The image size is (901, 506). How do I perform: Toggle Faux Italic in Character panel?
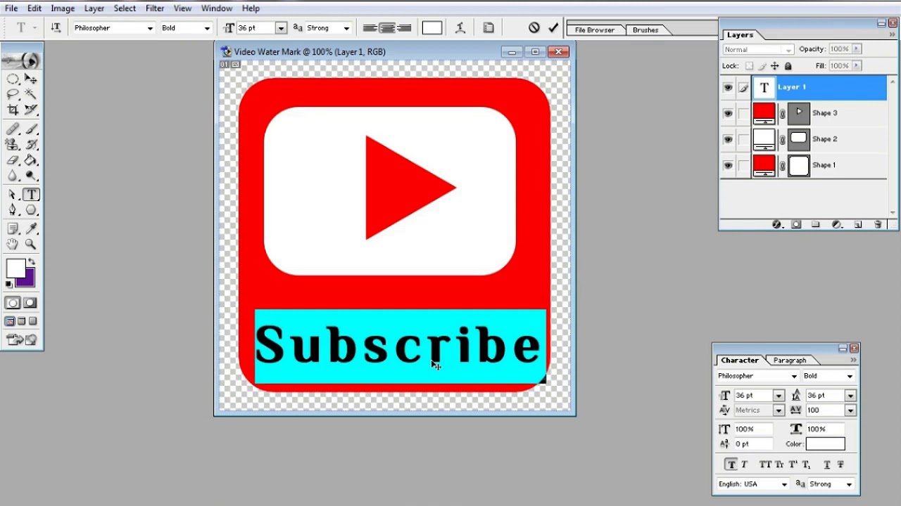pos(744,465)
